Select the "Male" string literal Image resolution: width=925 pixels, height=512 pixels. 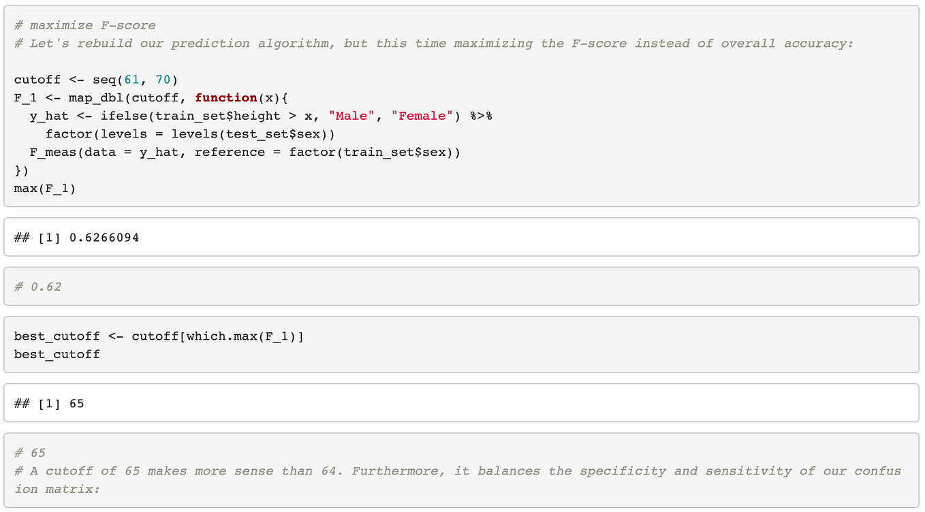[x=351, y=116]
